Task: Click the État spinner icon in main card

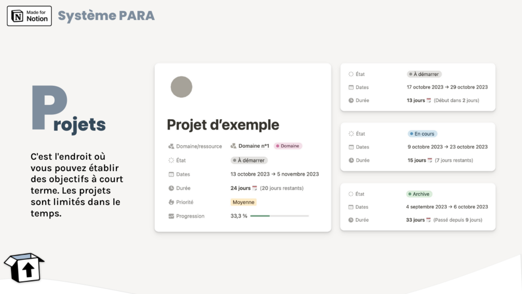Action: tap(171, 160)
